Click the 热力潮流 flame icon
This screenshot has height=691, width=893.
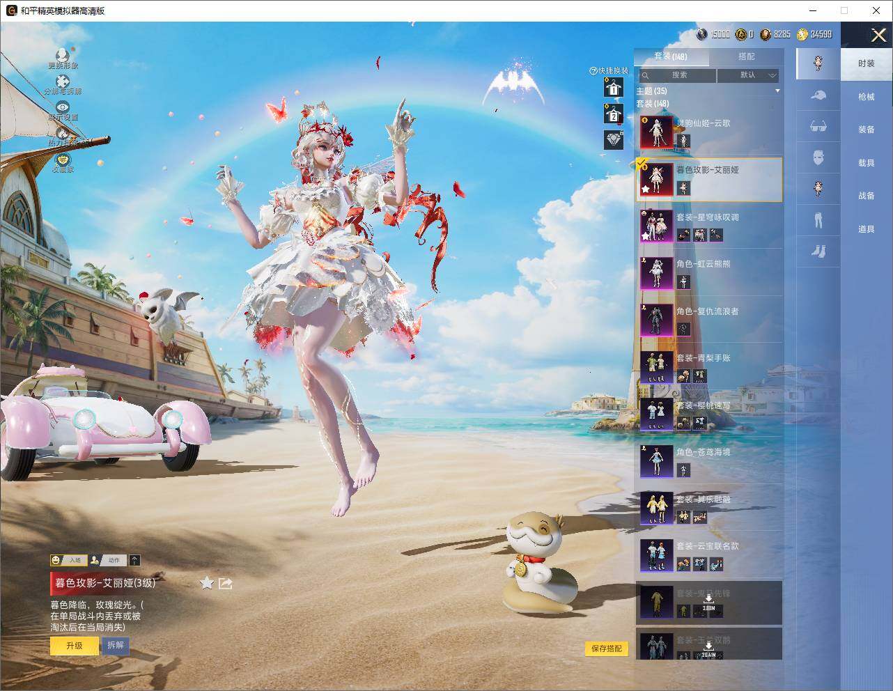pyautogui.click(x=63, y=133)
